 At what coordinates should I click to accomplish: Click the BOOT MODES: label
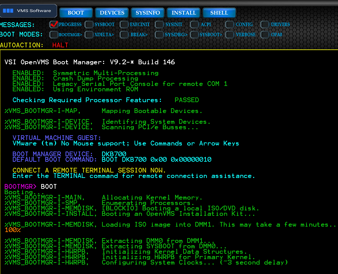pos(21,34)
